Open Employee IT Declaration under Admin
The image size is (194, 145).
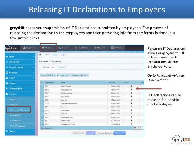point(20,110)
